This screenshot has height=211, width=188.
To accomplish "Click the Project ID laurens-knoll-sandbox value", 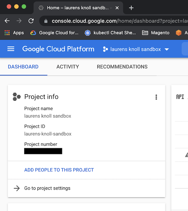I will [x=48, y=134].
